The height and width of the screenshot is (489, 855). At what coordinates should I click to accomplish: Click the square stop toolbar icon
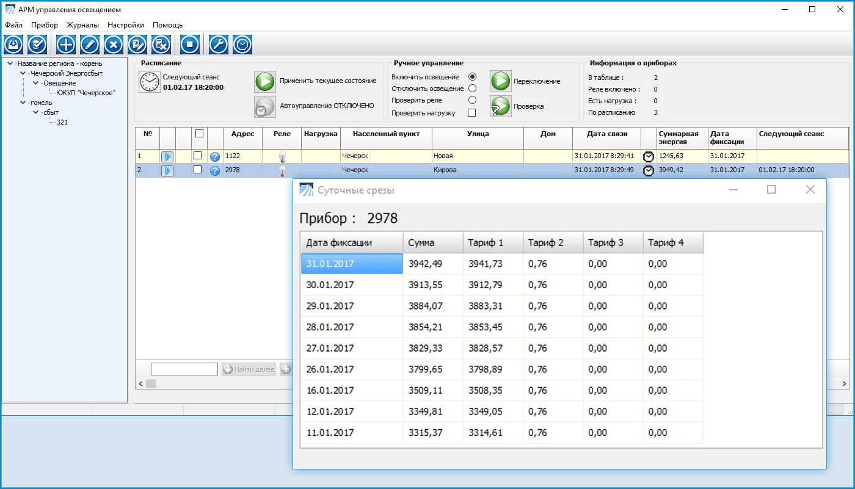click(190, 45)
